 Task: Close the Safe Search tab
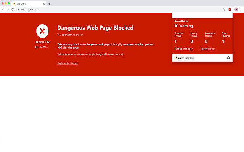(44, 4)
